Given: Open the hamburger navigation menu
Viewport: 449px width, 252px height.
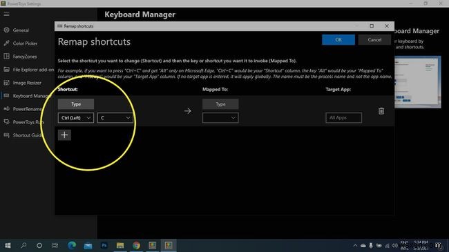Looking at the screenshot, I should 7,14.
